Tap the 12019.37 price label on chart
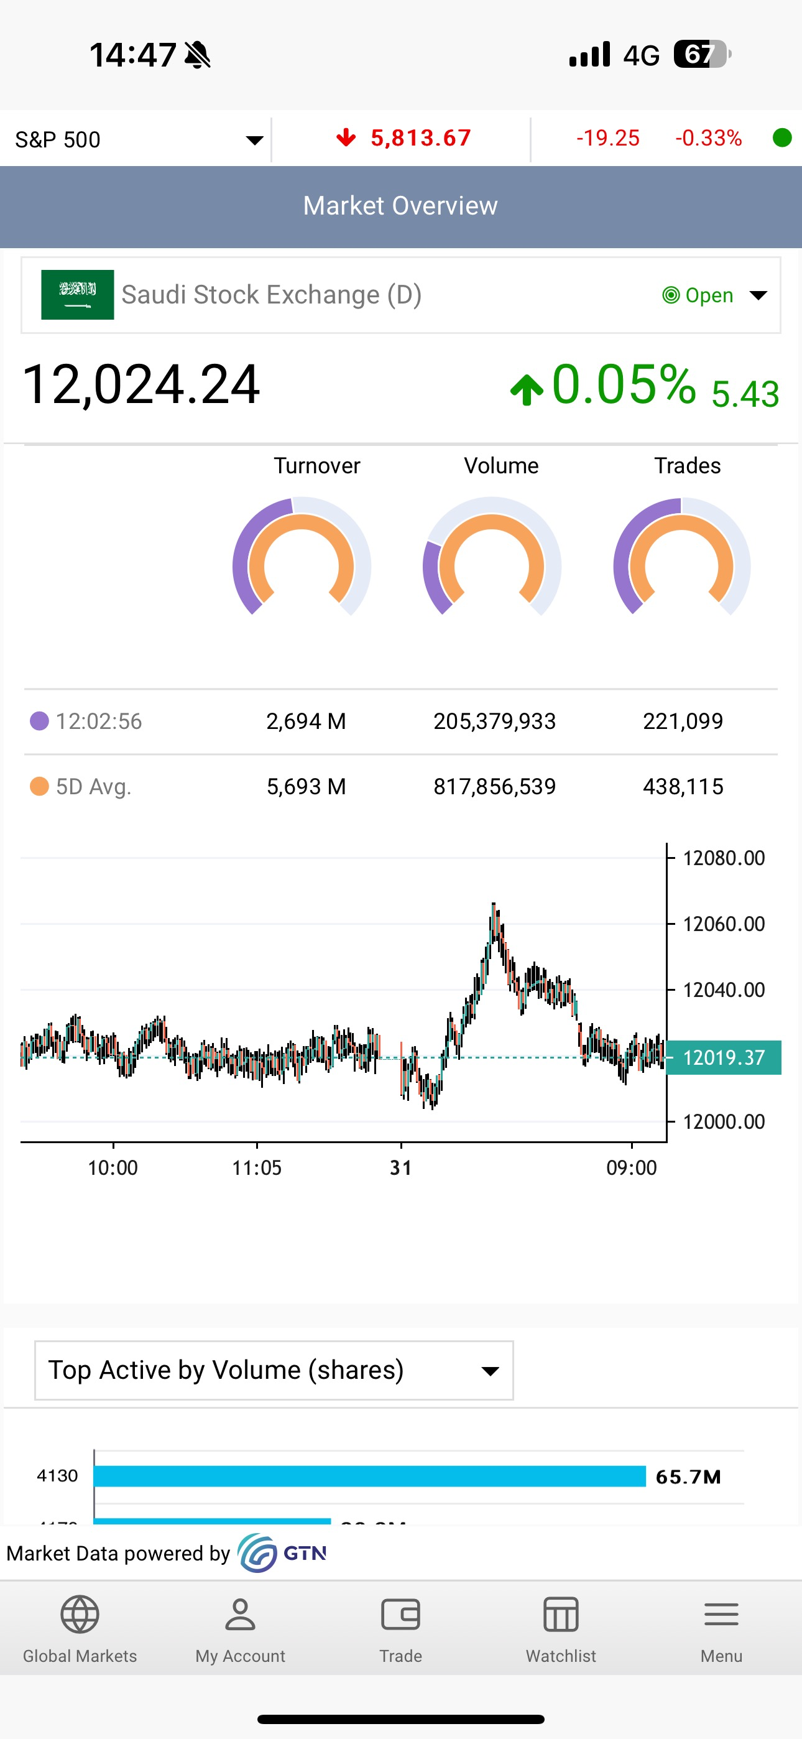The height and width of the screenshot is (1739, 802). [724, 1057]
